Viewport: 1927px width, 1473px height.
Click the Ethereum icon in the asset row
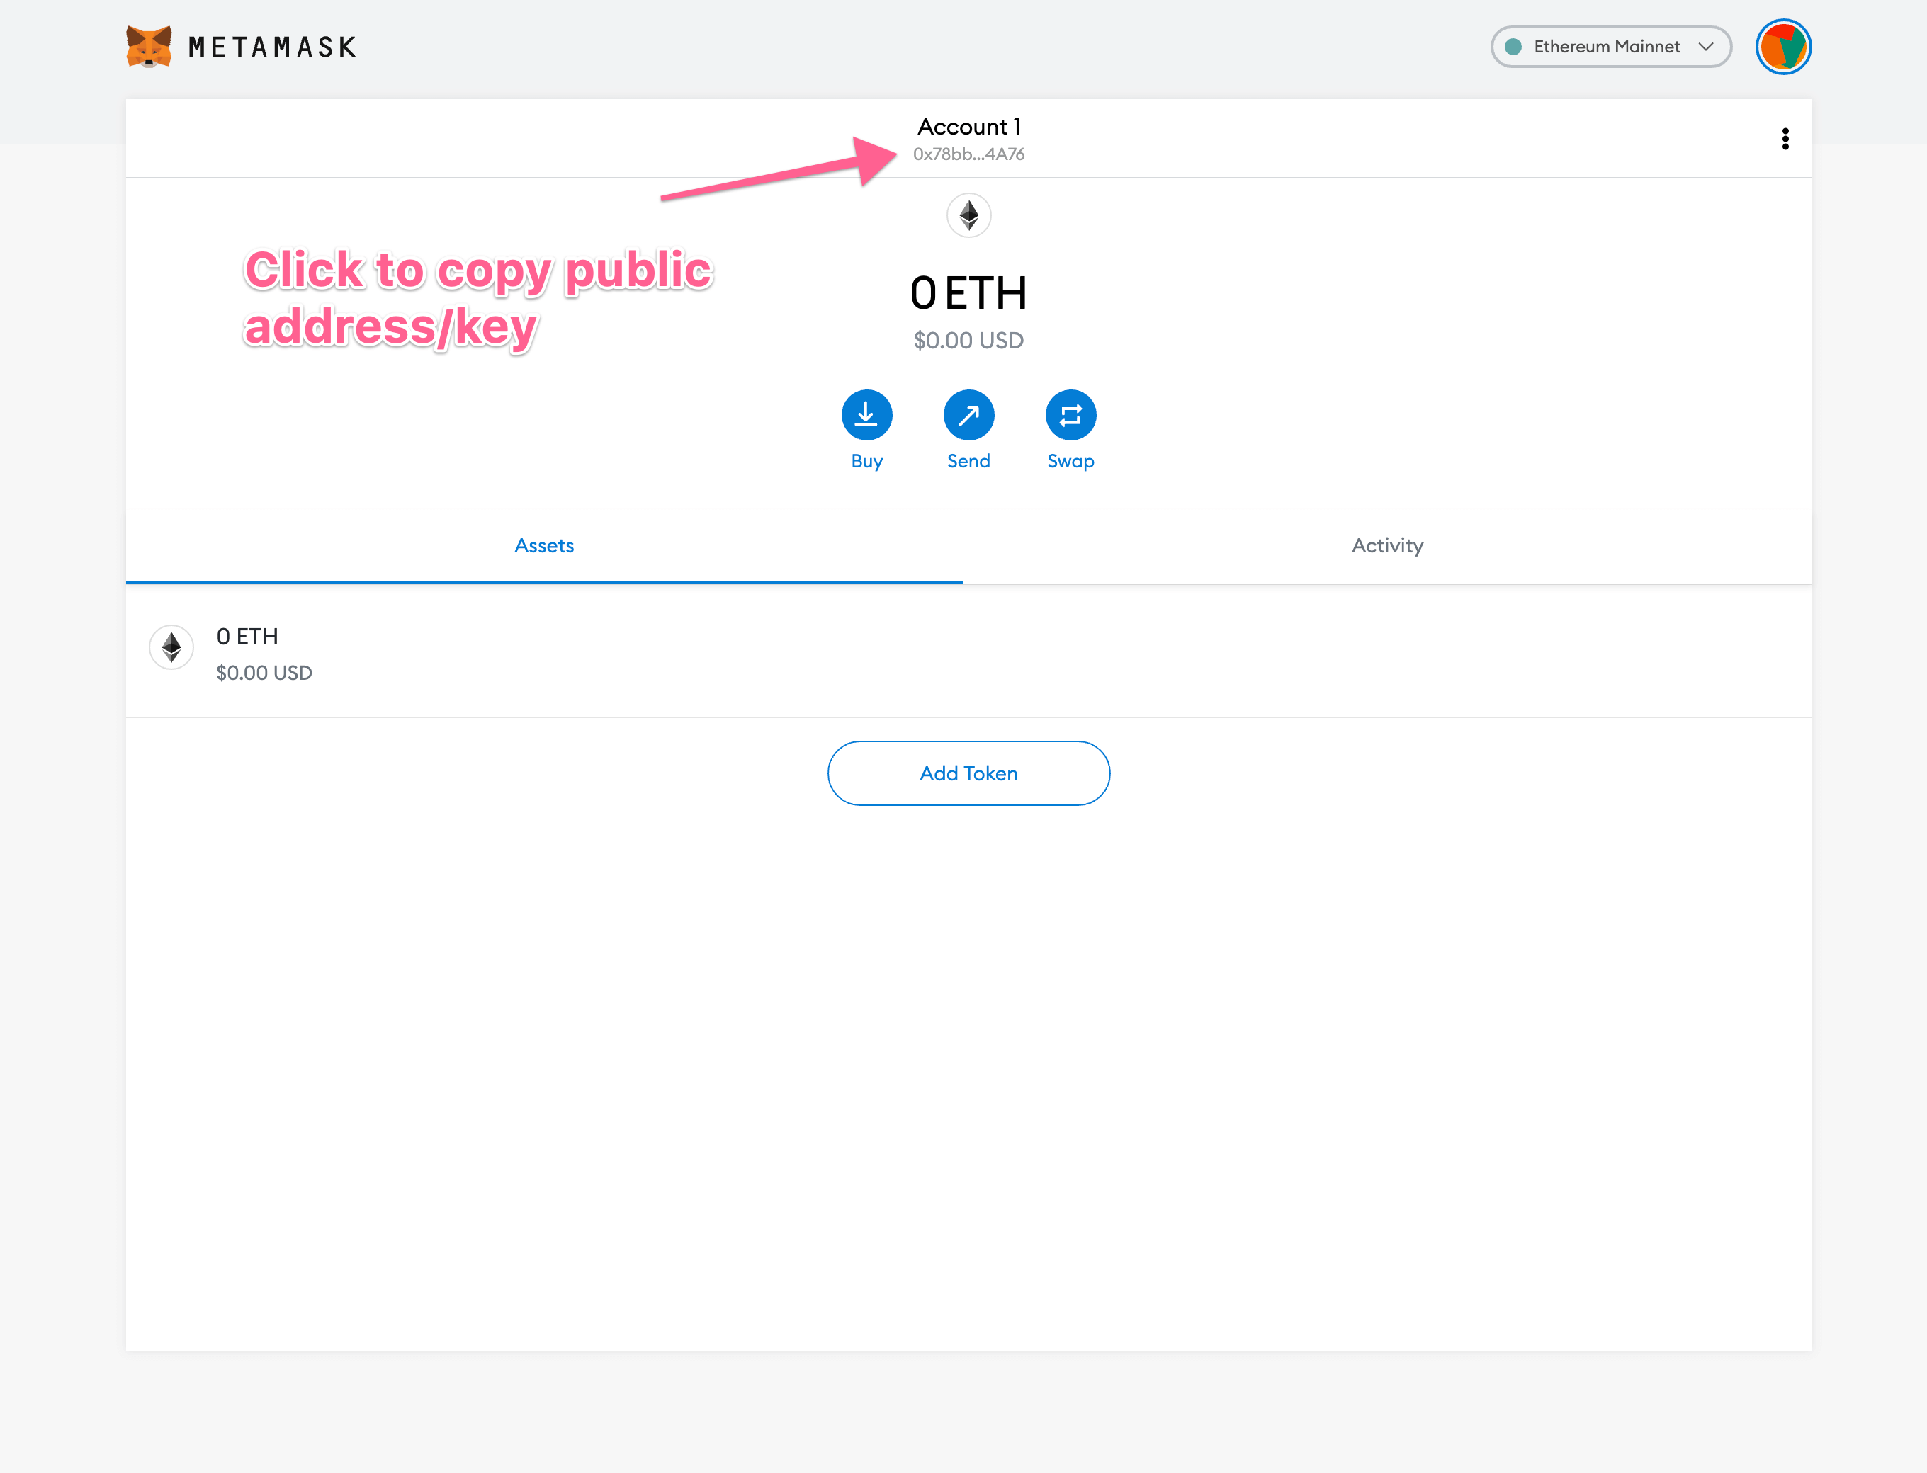point(171,647)
